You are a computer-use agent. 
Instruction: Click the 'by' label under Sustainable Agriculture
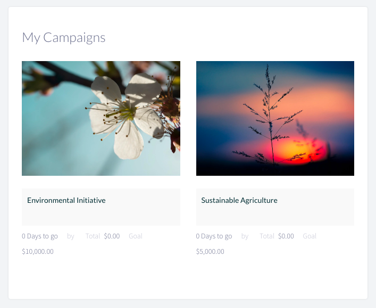[x=245, y=236]
